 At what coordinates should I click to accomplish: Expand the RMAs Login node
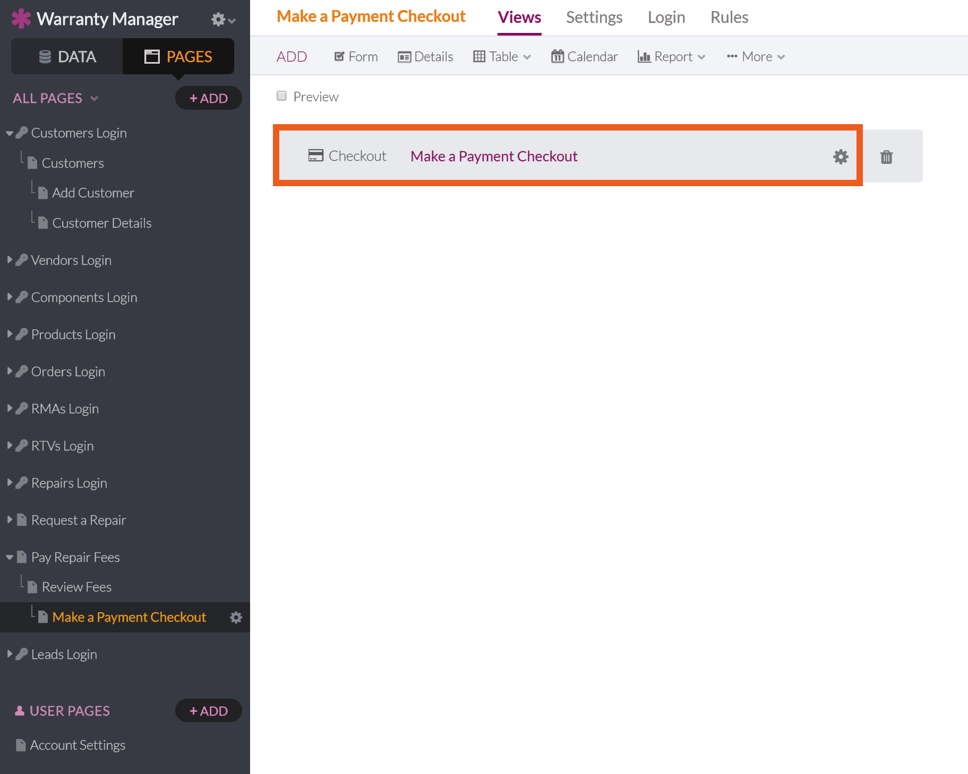pos(10,408)
